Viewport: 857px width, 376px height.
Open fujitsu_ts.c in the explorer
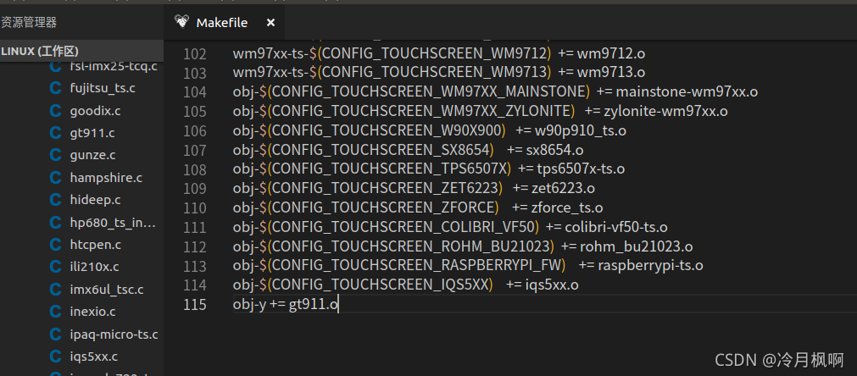click(103, 88)
